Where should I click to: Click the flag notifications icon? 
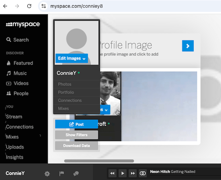[62, 173]
